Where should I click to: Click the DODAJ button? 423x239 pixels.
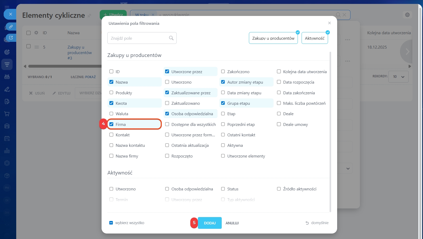[x=210, y=223]
